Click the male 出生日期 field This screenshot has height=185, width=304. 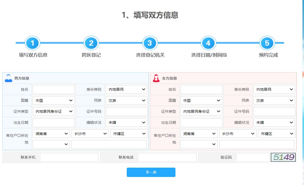click(54, 123)
